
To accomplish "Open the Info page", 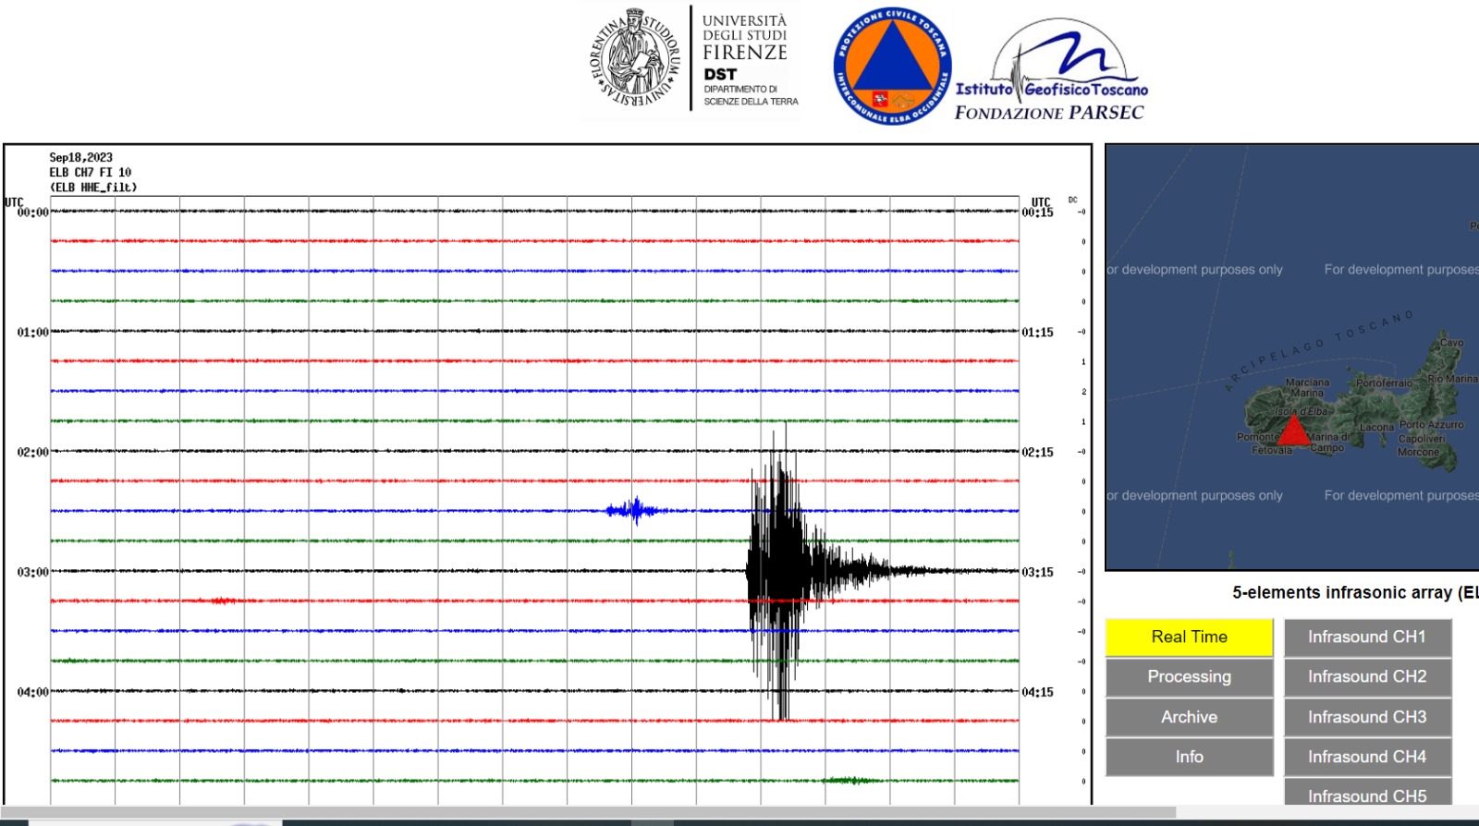I will (1189, 757).
